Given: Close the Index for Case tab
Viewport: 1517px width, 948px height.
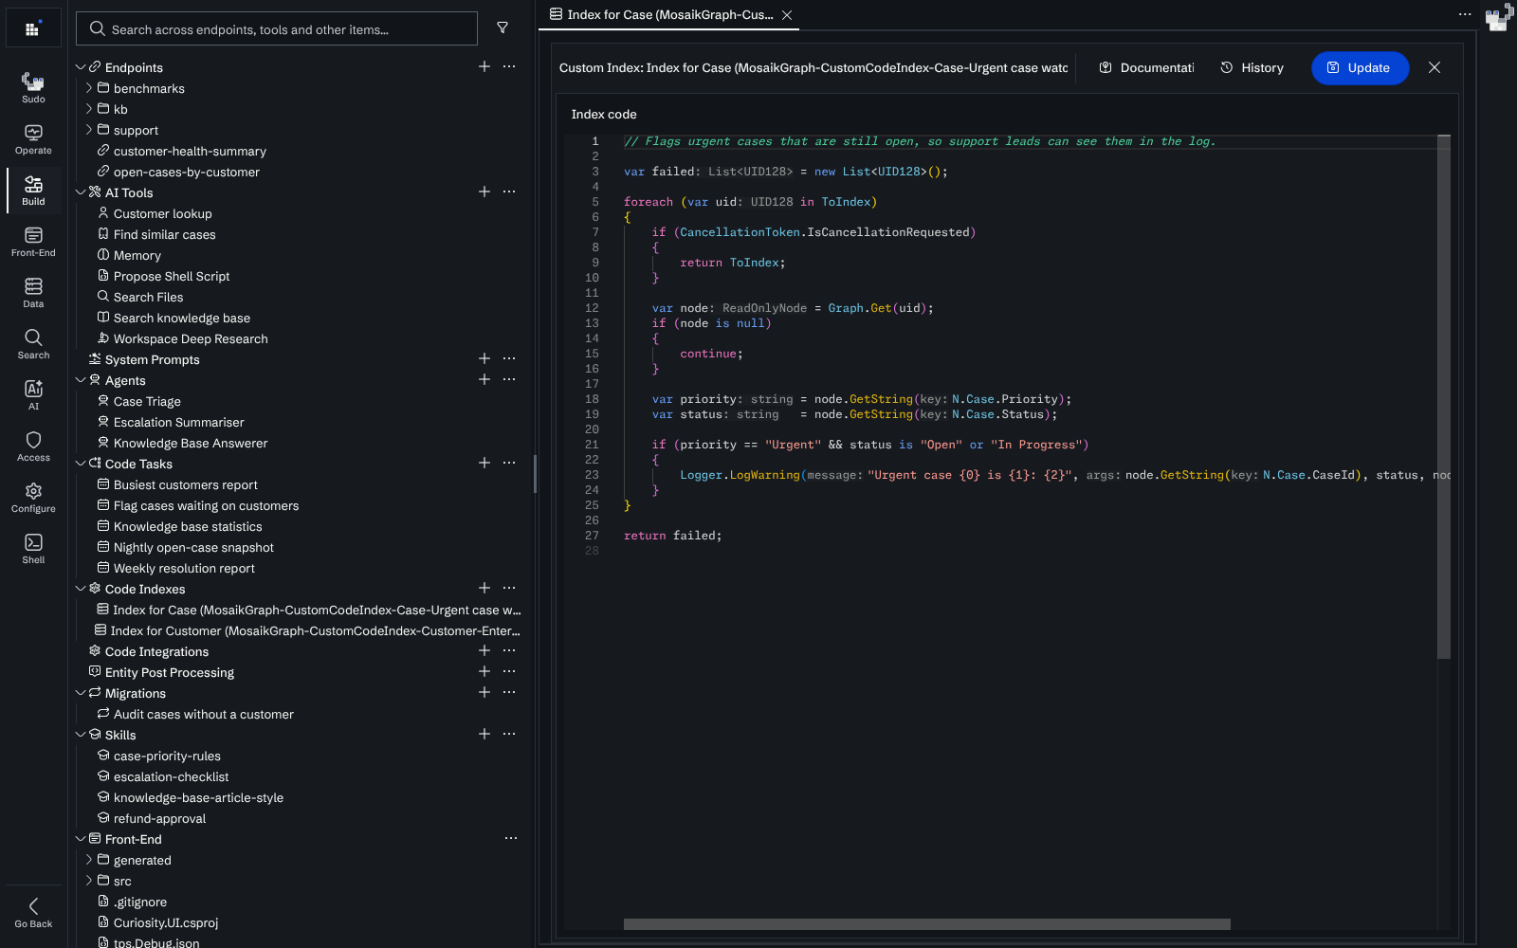Looking at the screenshot, I should [x=787, y=15].
